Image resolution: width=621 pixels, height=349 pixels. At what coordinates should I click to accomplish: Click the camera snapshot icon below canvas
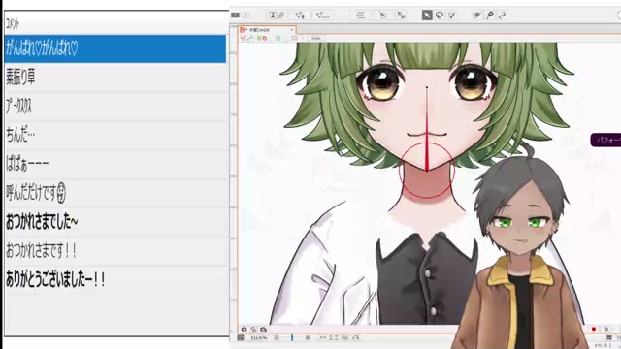coord(244,329)
